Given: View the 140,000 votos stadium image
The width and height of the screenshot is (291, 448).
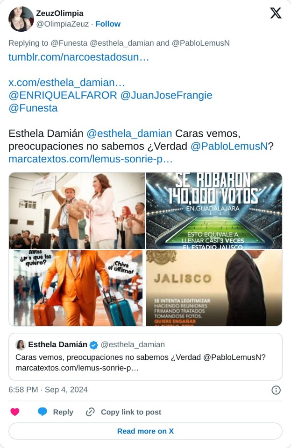Looking at the screenshot, I should [214, 210].
